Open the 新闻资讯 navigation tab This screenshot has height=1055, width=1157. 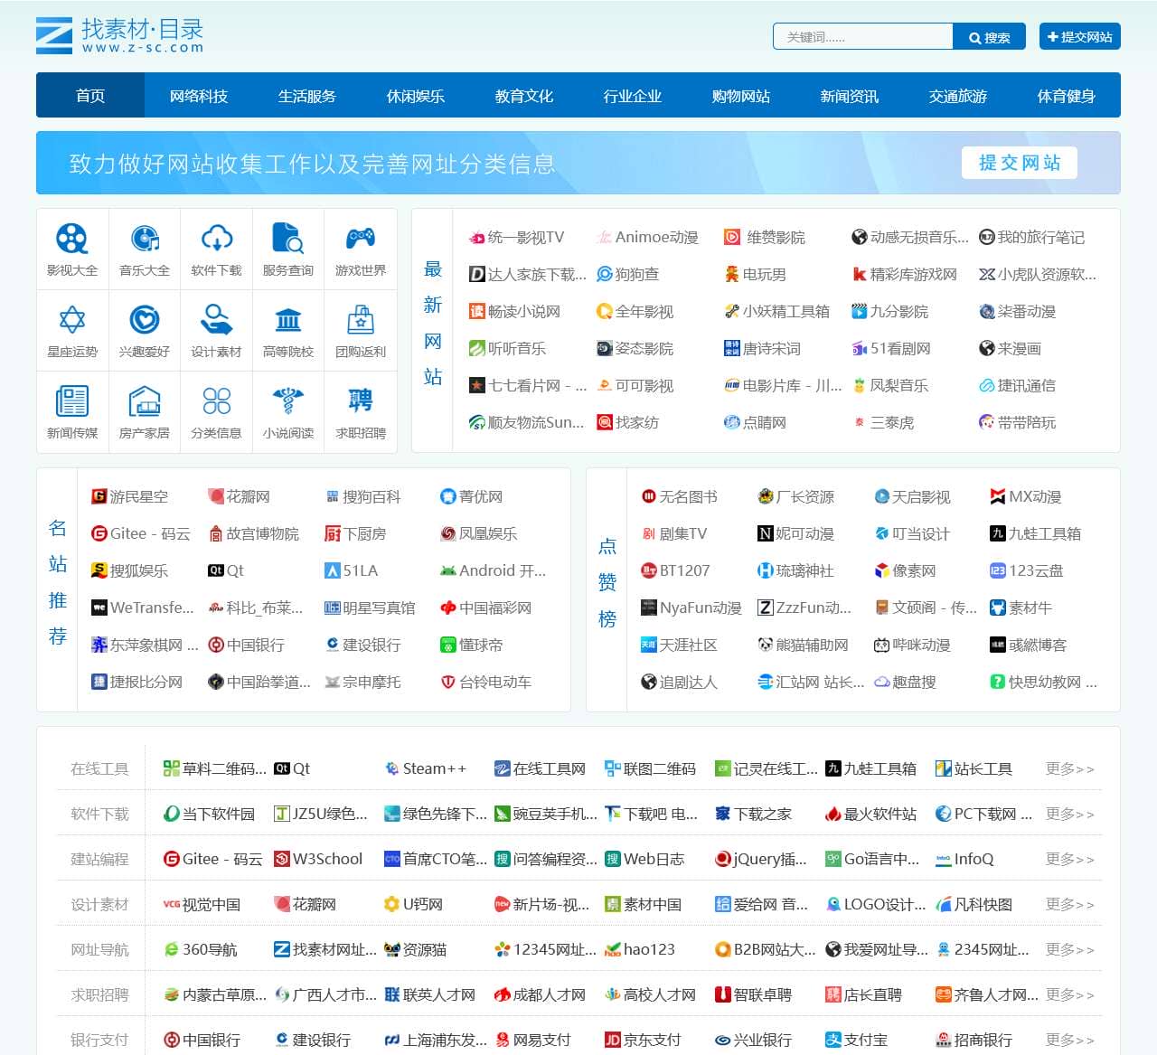(850, 96)
